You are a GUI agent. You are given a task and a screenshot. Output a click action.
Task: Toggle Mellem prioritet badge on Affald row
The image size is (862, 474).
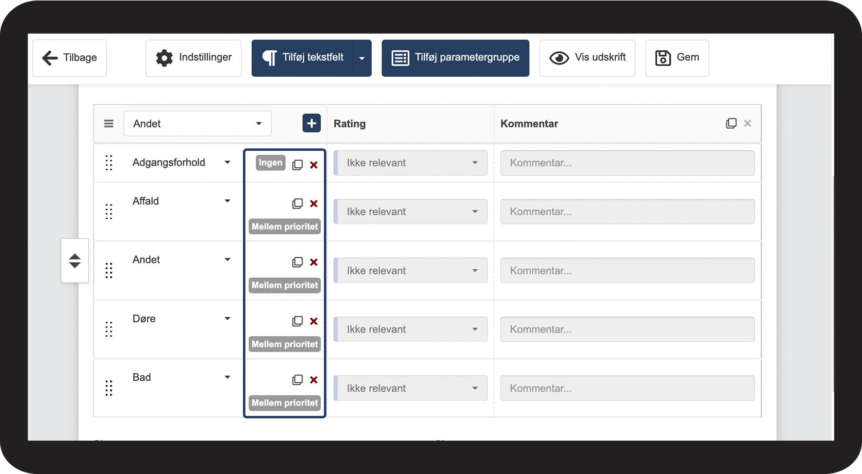coord(284,227)
